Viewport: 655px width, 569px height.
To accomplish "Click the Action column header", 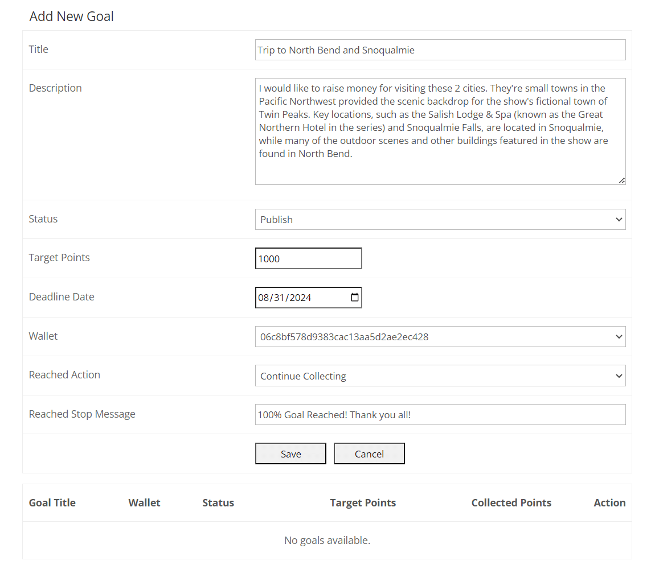I will [x=609, y=503].
